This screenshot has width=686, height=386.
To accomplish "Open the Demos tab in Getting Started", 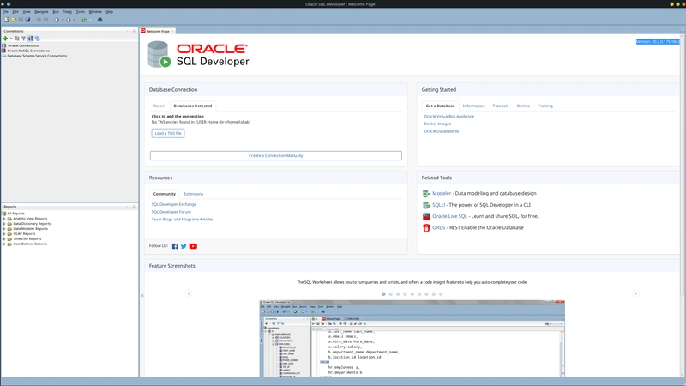I will pyautogui.click(x=523, y=106).
